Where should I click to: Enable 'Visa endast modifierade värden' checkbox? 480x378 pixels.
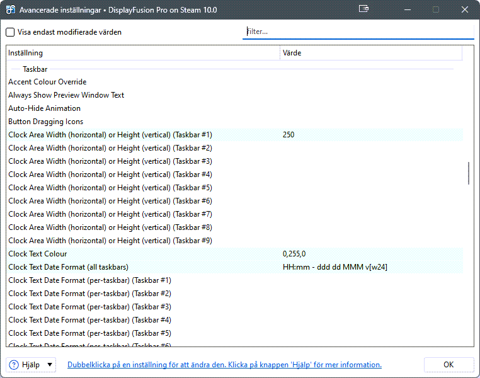10,32
